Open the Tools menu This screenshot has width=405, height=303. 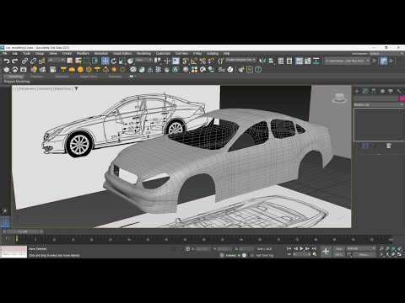(27, 53)
